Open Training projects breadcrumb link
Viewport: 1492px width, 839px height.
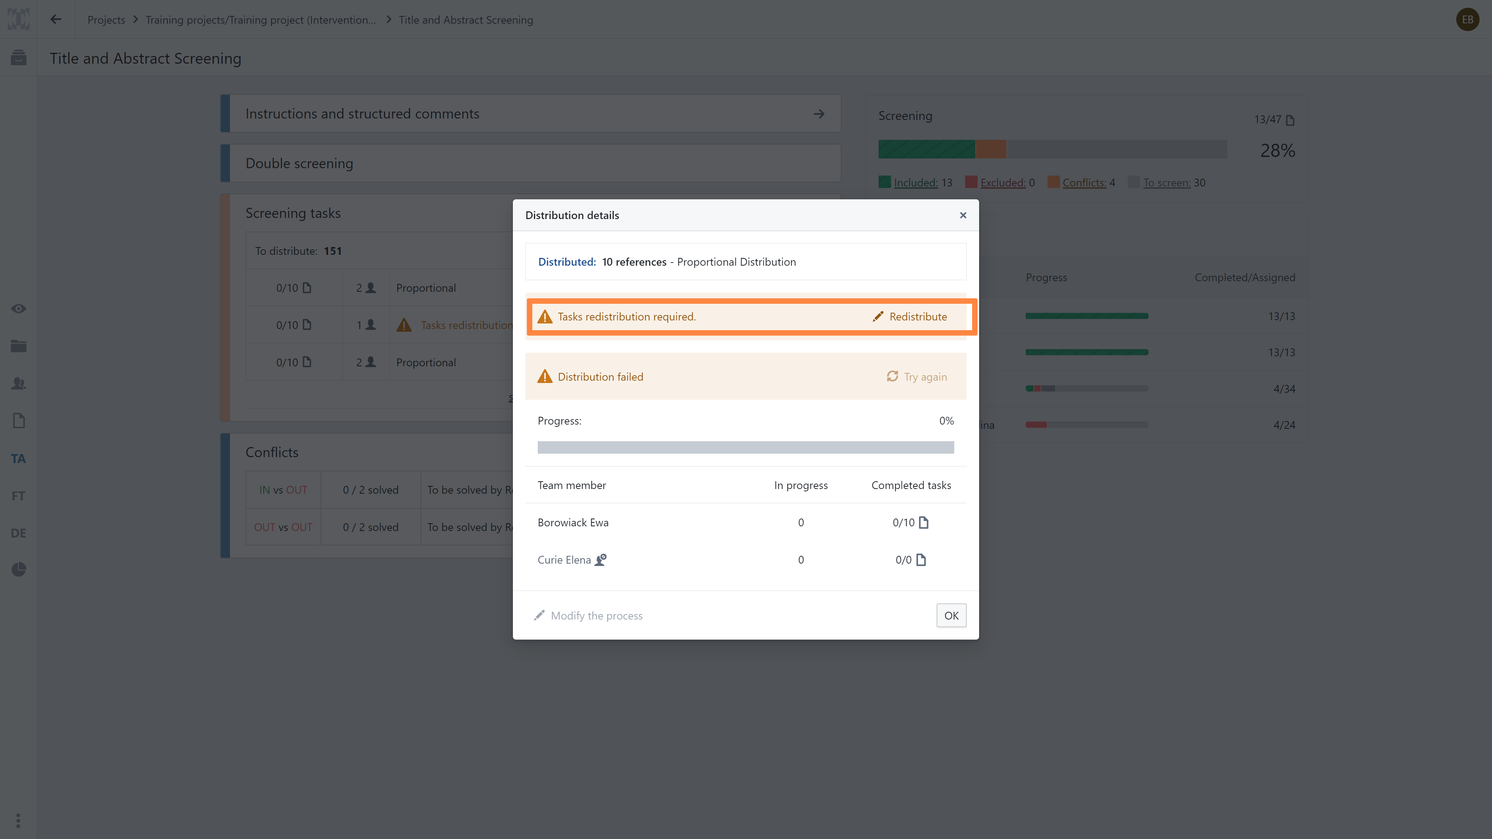(261, 20)
